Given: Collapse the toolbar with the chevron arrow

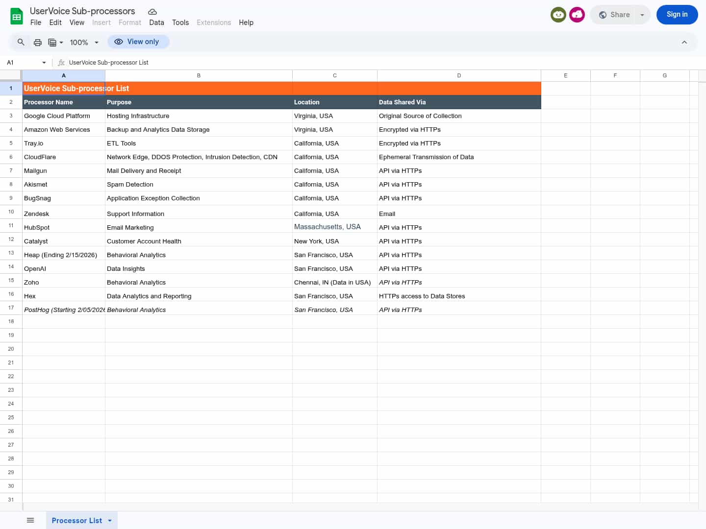Looking at the screenshot, I should tap(684, 42).
